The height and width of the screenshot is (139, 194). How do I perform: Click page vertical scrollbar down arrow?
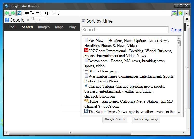(188, 128)
